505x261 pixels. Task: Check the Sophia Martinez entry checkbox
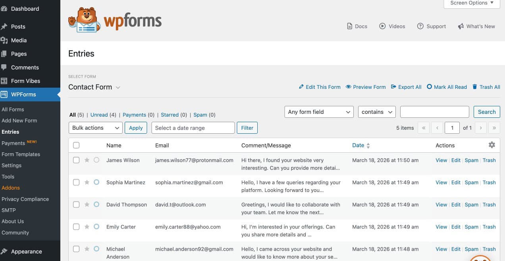click(76, 182)
